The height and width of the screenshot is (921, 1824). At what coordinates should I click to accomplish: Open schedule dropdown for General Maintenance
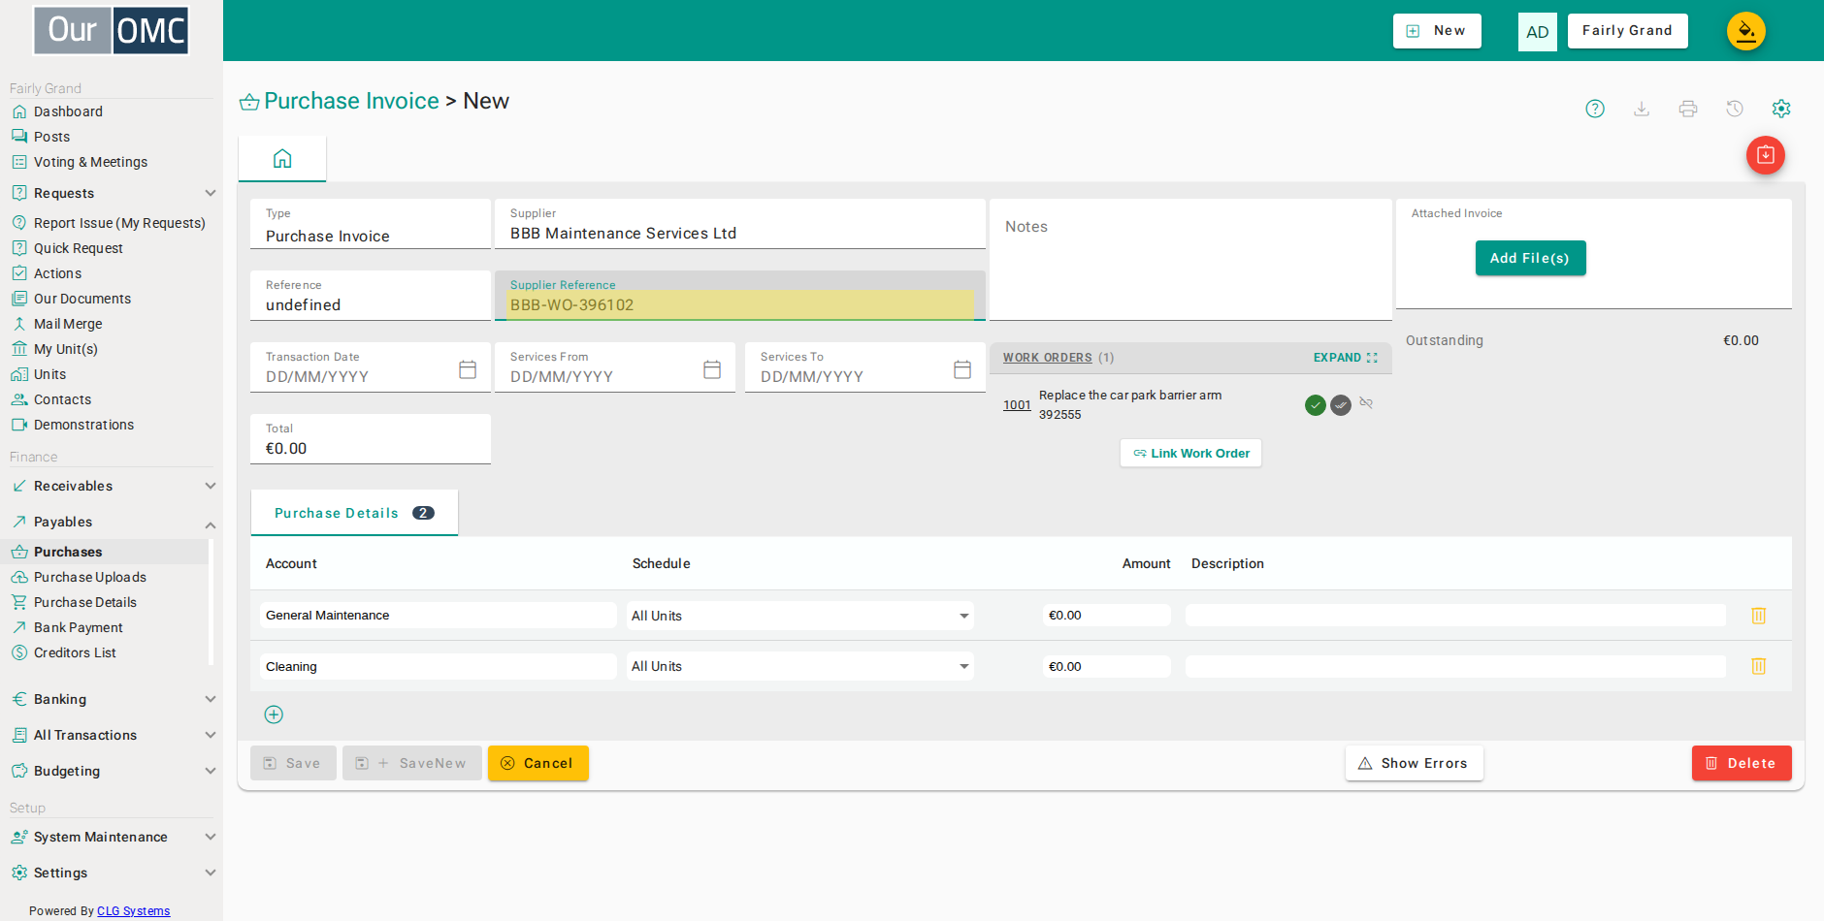pos(800,616)
